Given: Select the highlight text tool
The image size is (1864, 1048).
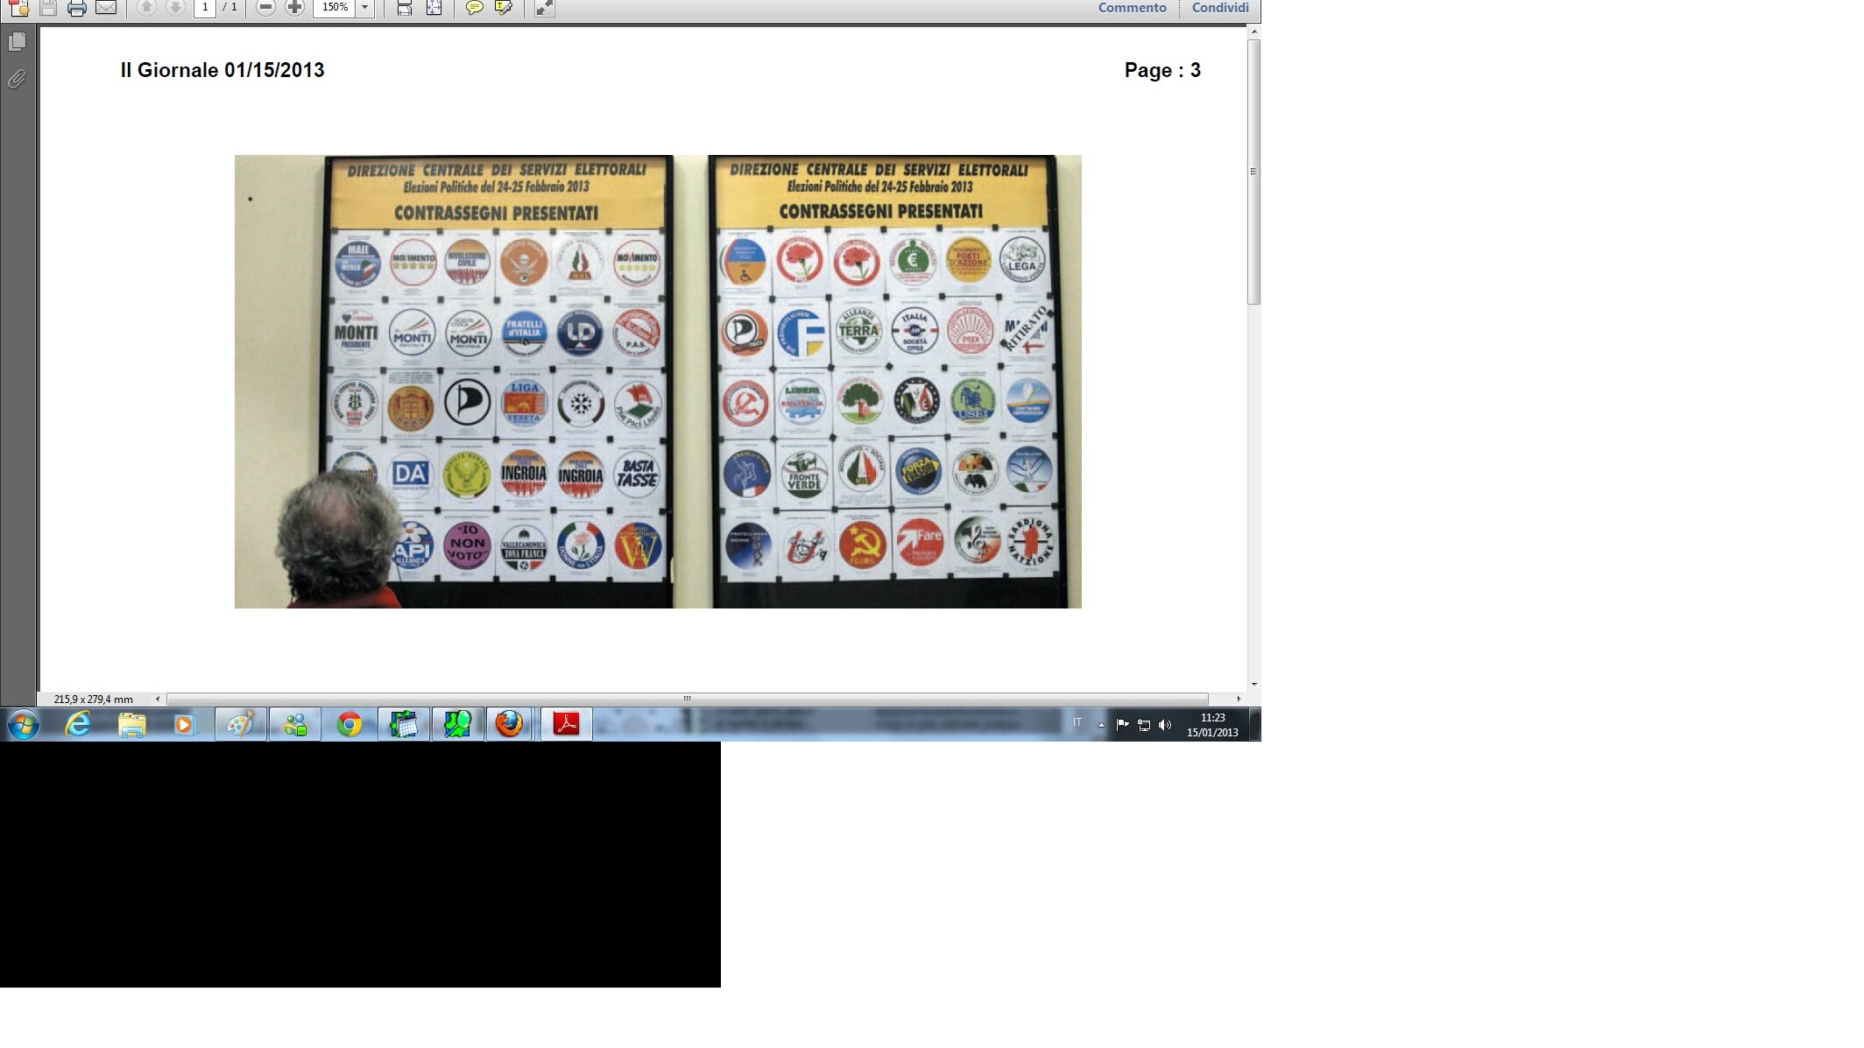Looking at the screenshot, I should (x=504, y=8).
